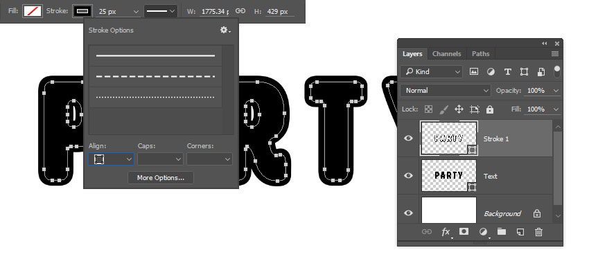
Task: Click the More Options button
Action: pos(160,178)
